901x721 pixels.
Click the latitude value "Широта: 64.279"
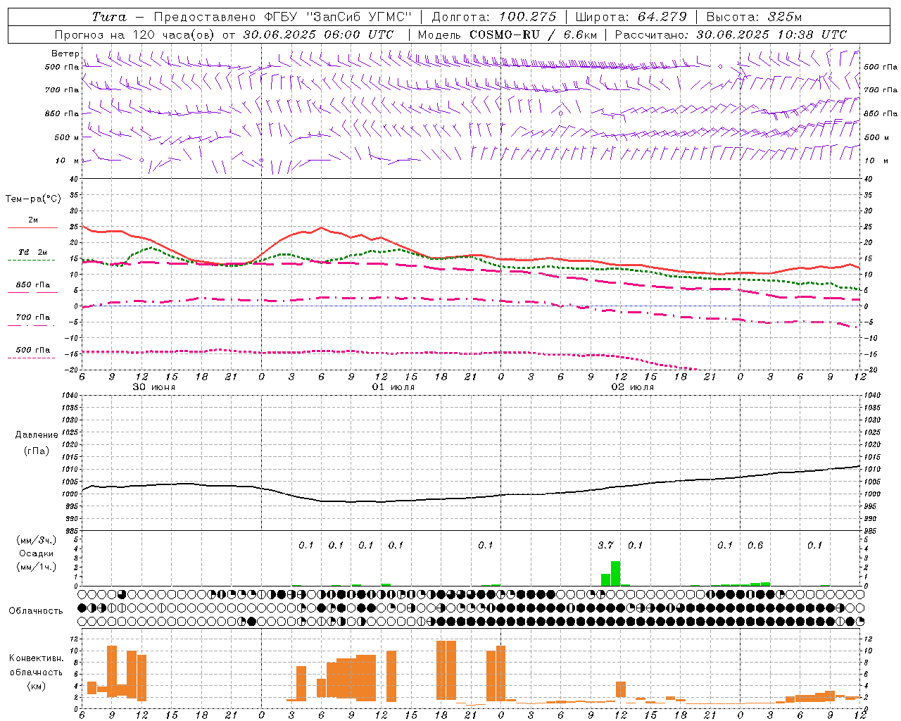click(631, 17)
